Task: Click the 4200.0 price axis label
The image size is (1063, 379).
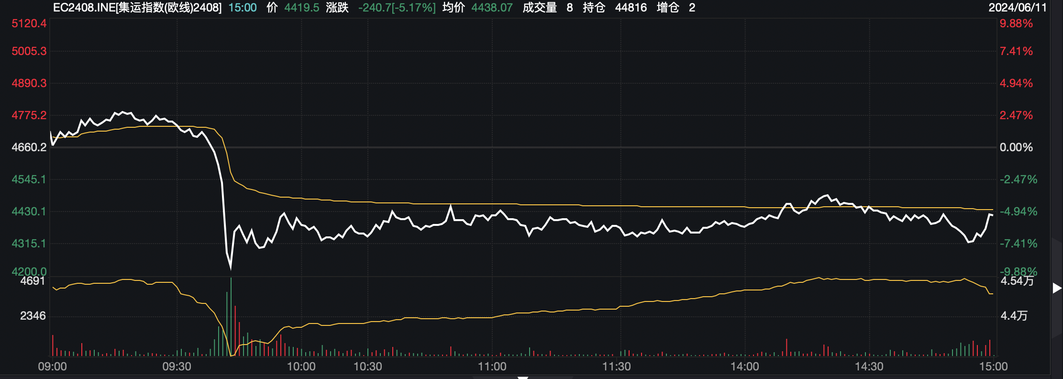Action: (29, 271)
